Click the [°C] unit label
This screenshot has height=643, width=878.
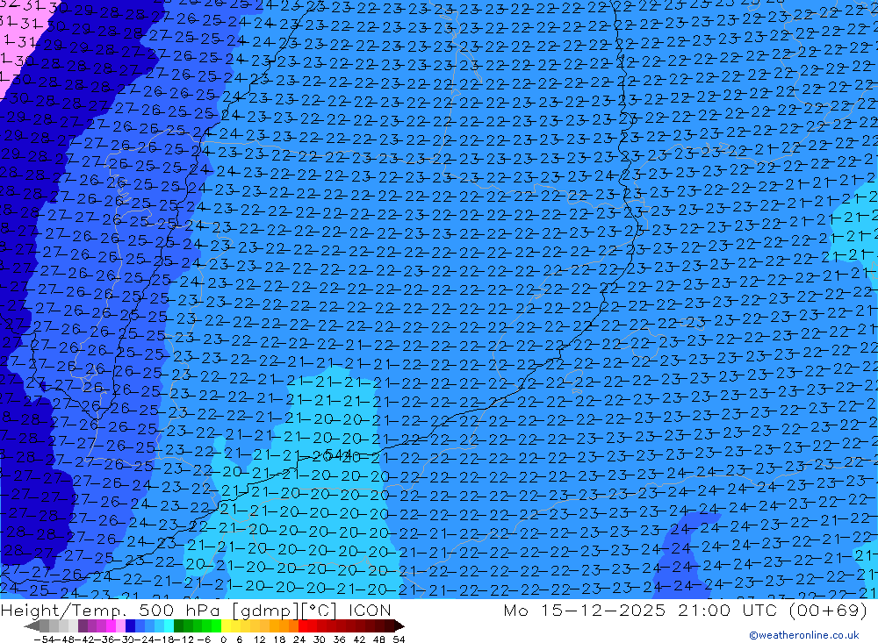[x=320, y=610]
